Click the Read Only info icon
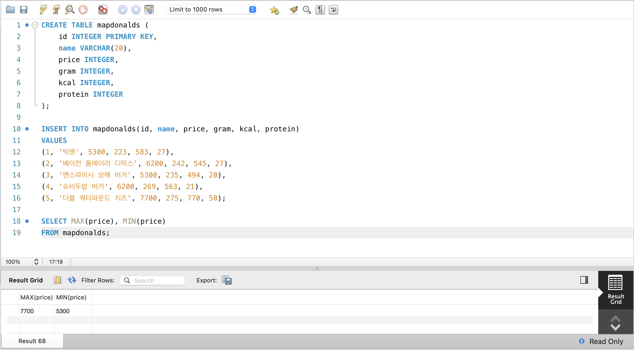The width and height of the screenshot is (634, 350). 582,341
